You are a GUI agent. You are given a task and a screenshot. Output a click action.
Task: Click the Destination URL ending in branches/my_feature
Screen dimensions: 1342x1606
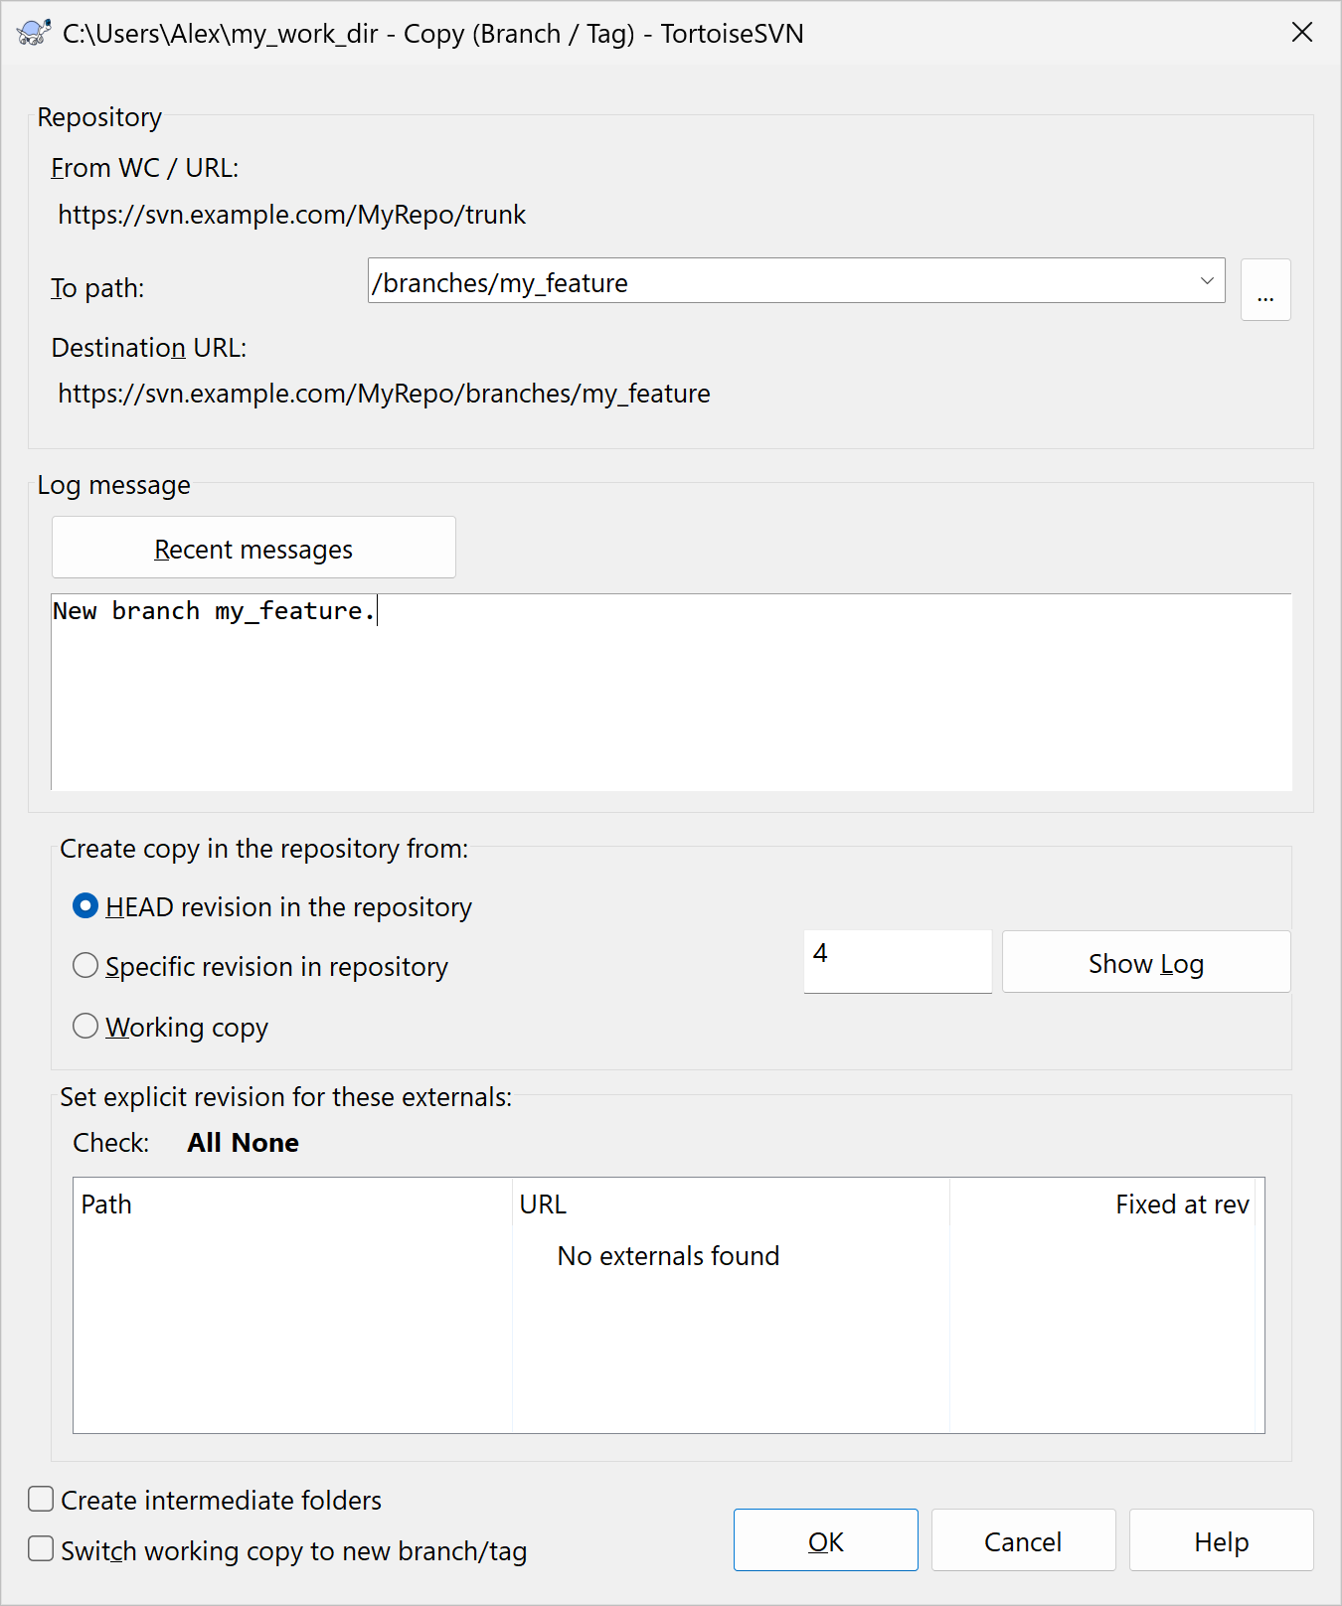384,394
